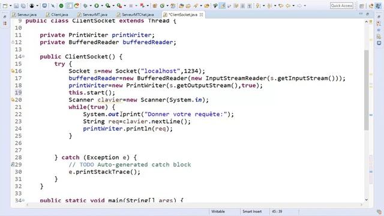This screenshot has height=216, width=384.
Task: Open the dropdown beside the New icon
Action: tap(11, 5)
